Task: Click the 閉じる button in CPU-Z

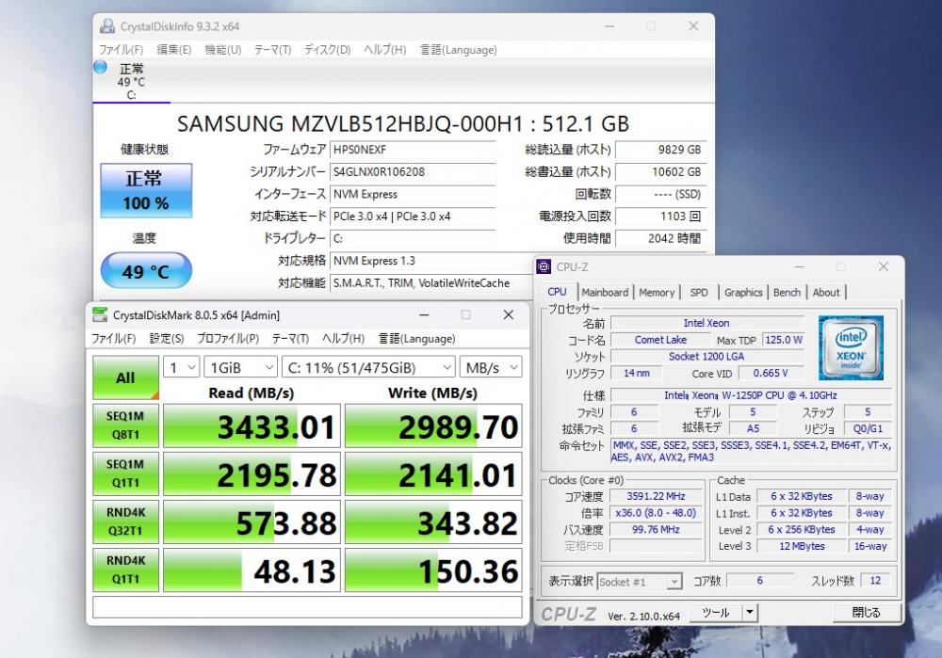Action: tap(867, 613)
